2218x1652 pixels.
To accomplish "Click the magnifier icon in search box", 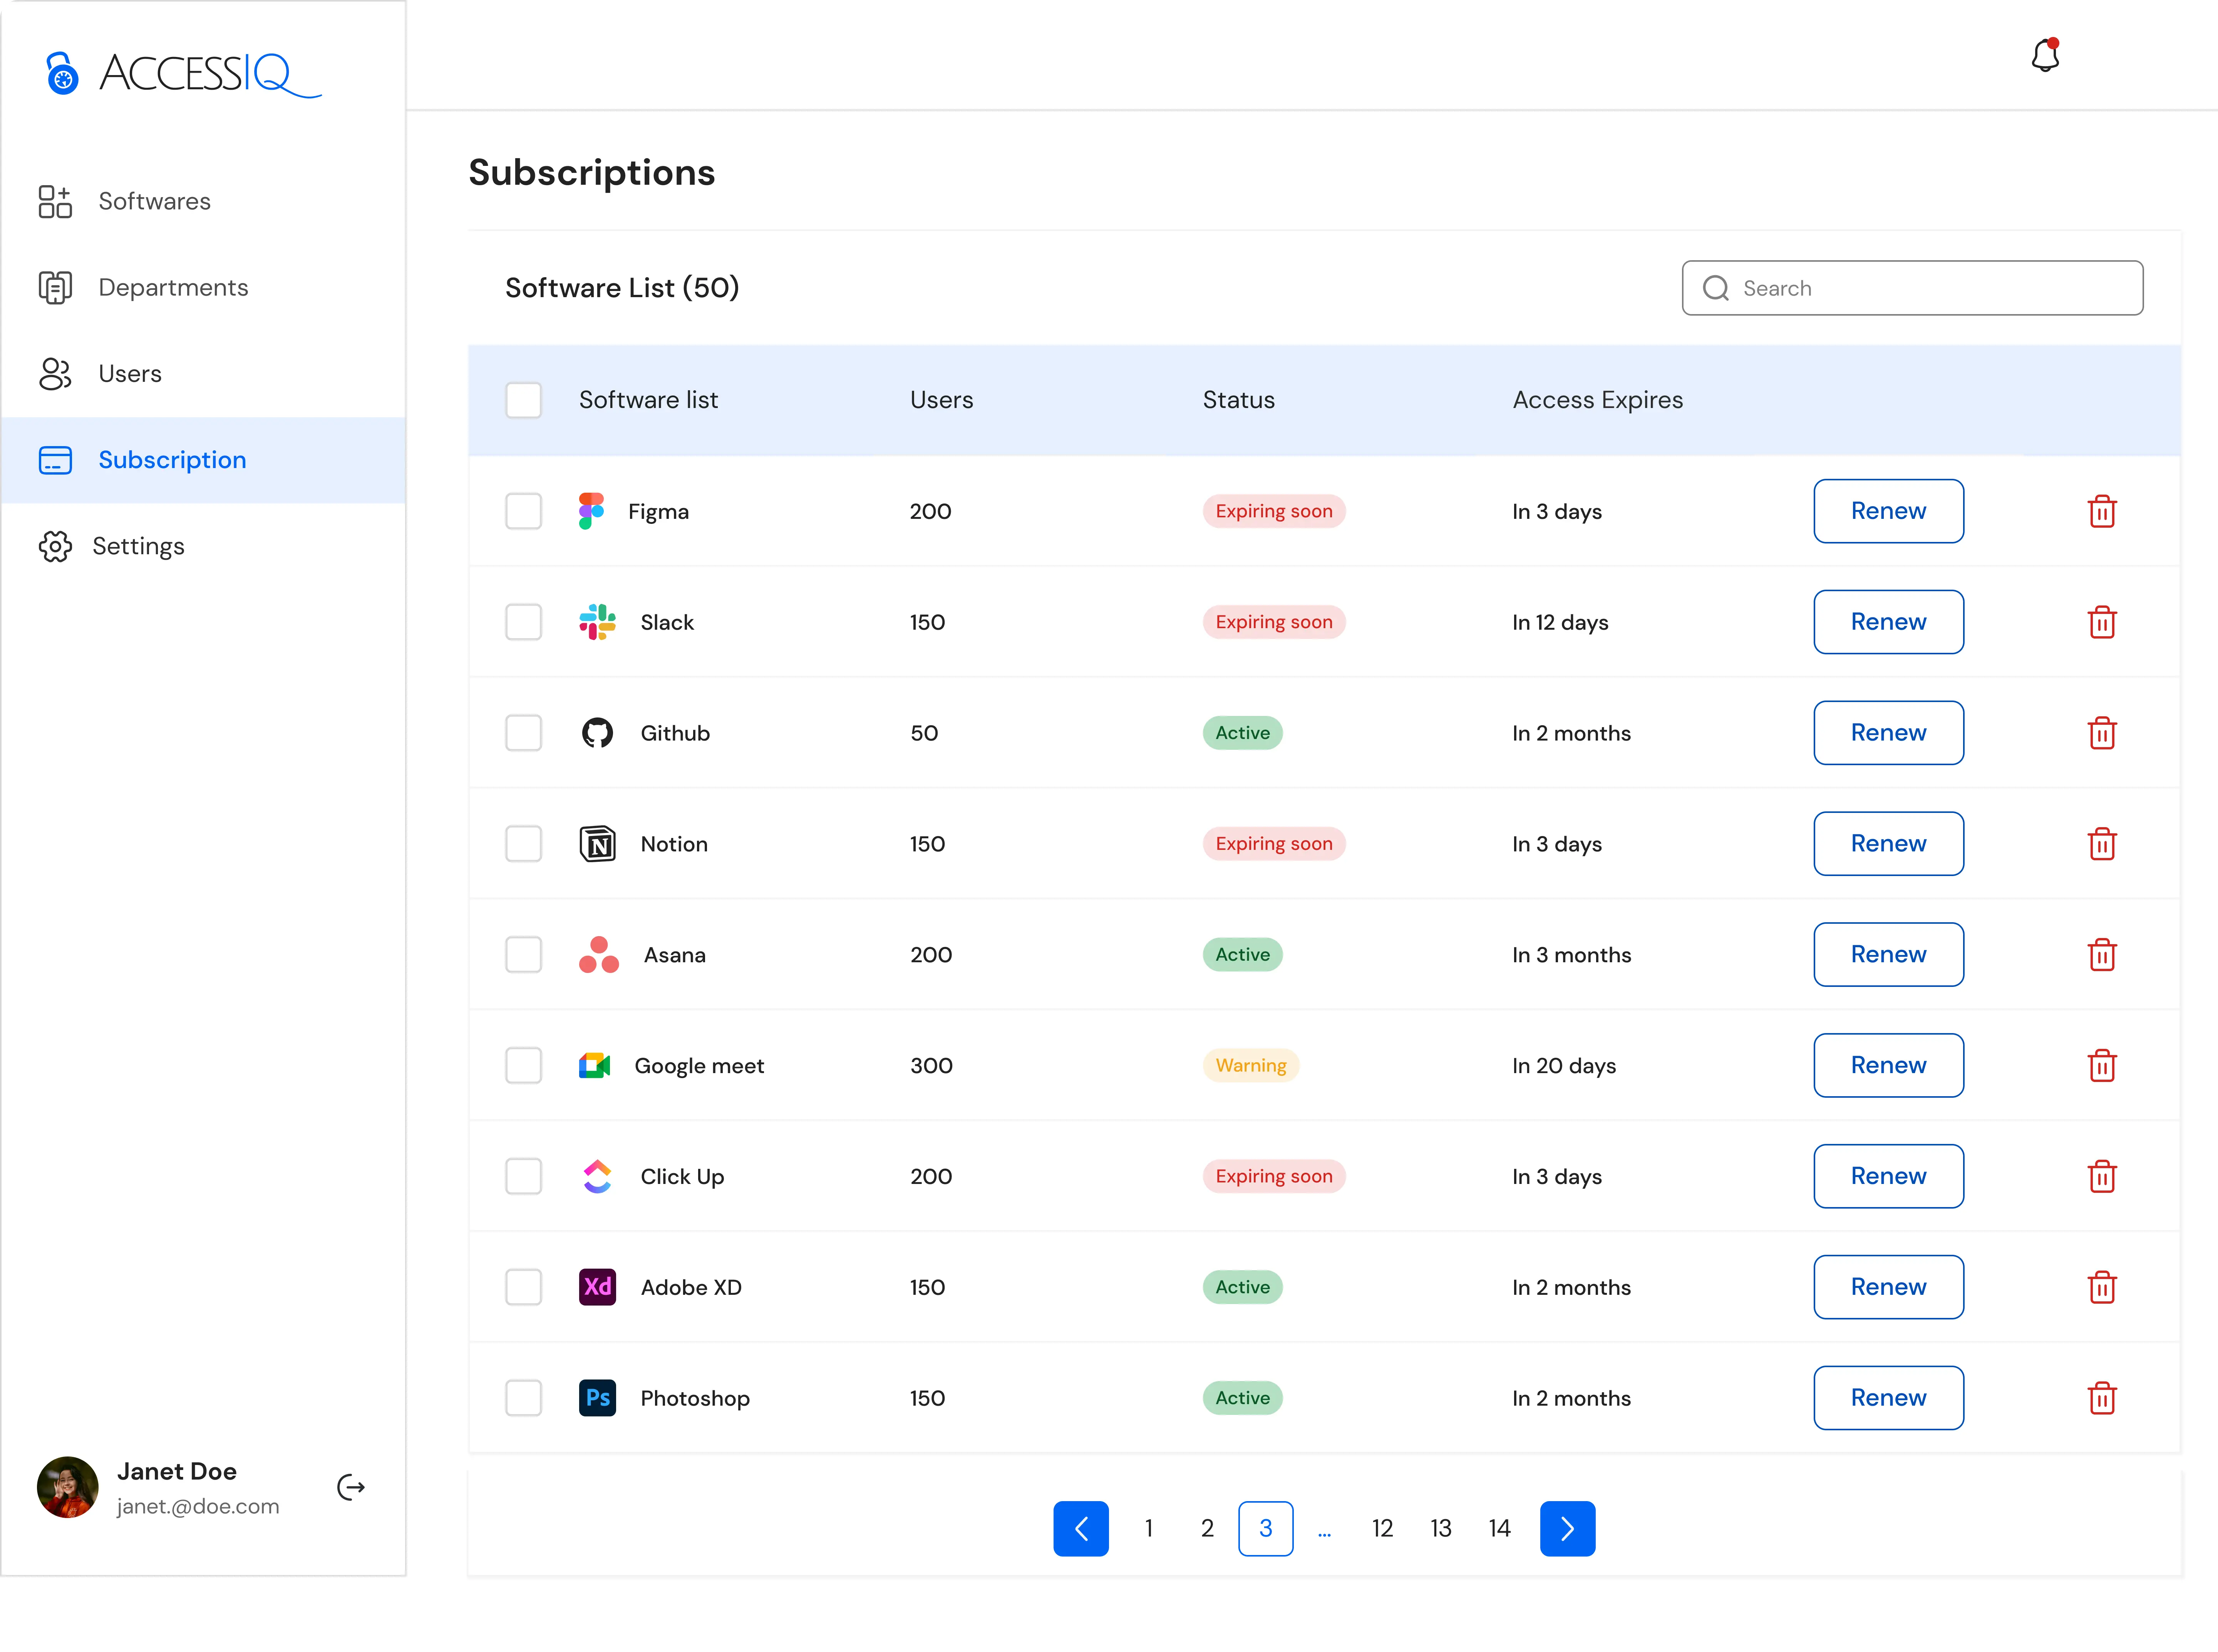I will [x=1716, y=288].
